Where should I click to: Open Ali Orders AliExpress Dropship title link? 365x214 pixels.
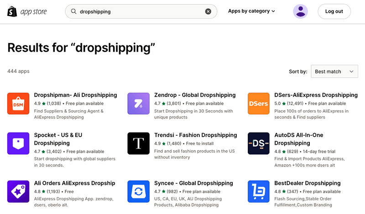click(x=74, y=183)
